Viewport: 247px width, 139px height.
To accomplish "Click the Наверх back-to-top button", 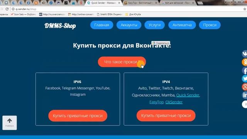I will click(x=10, y=123).
